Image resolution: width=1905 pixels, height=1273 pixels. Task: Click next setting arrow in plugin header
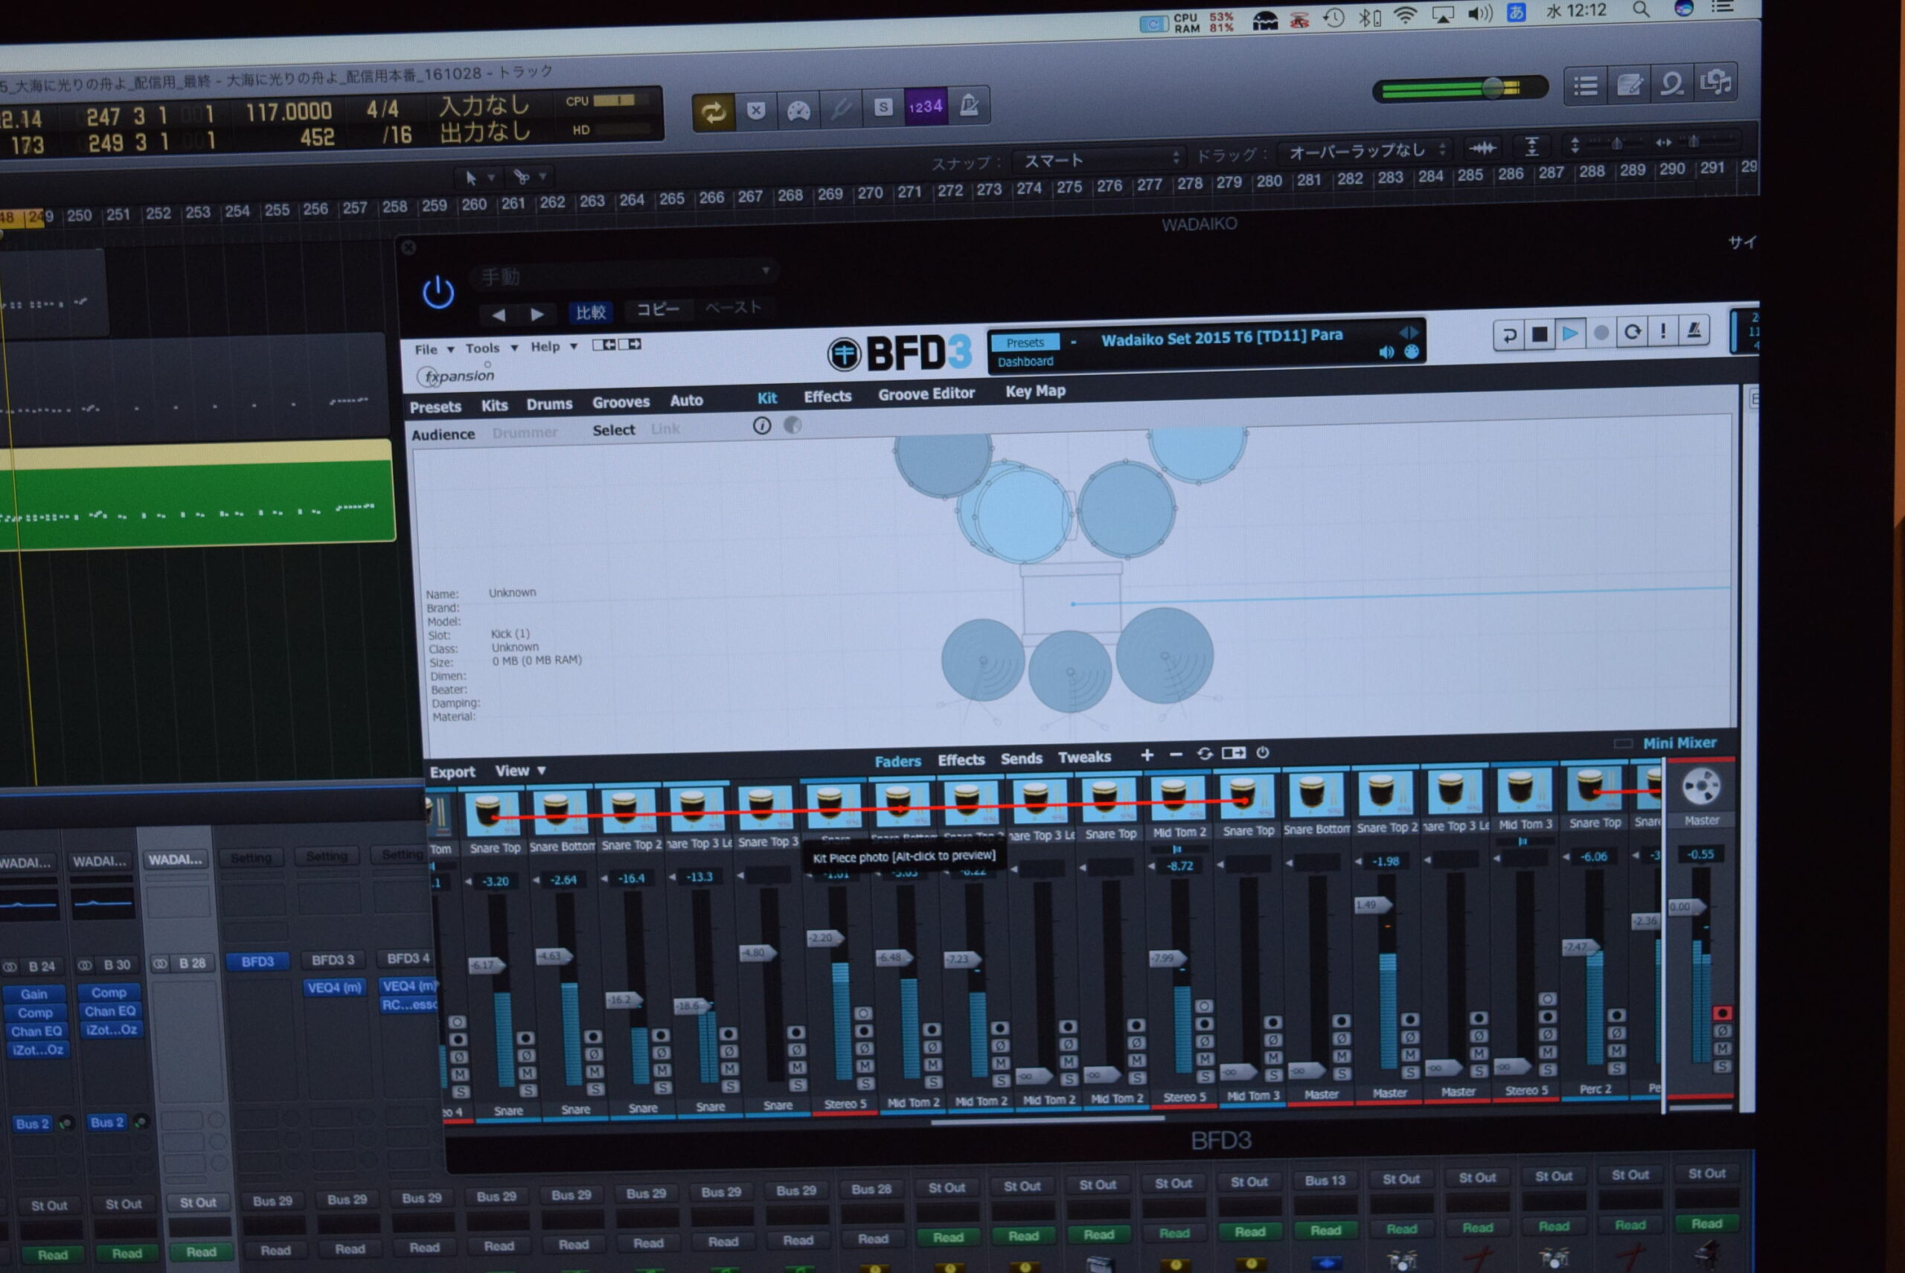click(x=537, y=313)
